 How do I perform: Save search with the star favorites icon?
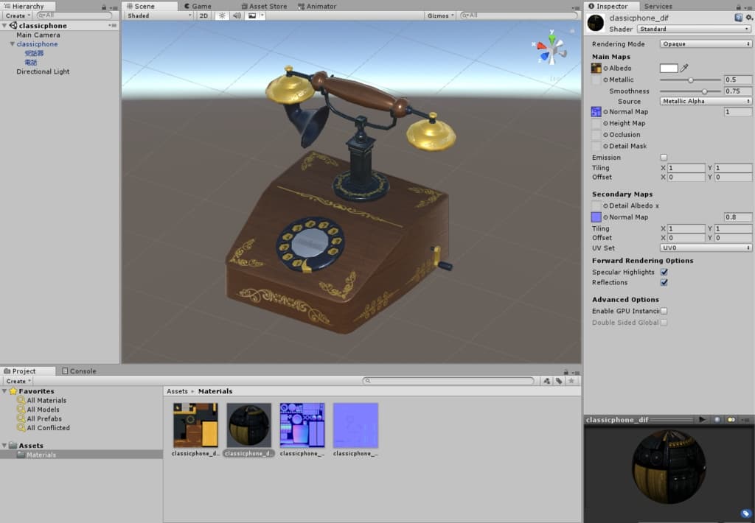coord(571,381)
